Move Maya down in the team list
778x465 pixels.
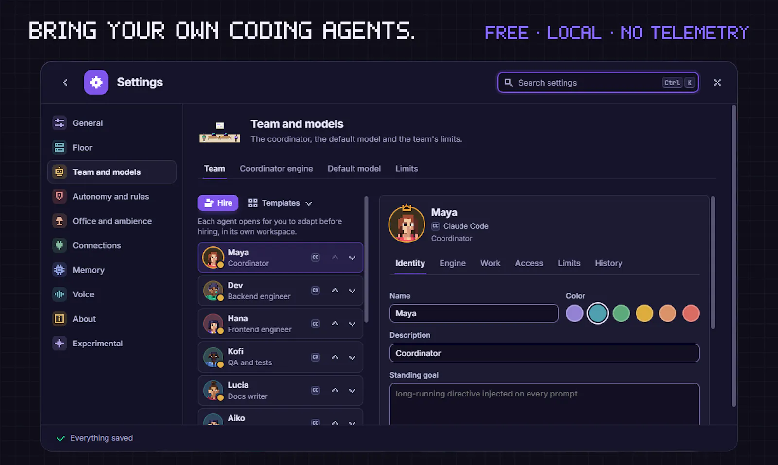point(352,258)
